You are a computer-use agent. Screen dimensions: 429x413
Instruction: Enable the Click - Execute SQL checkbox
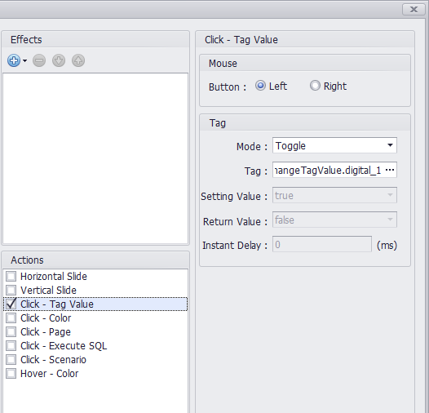pyautogui.click(x=11, y=346)
